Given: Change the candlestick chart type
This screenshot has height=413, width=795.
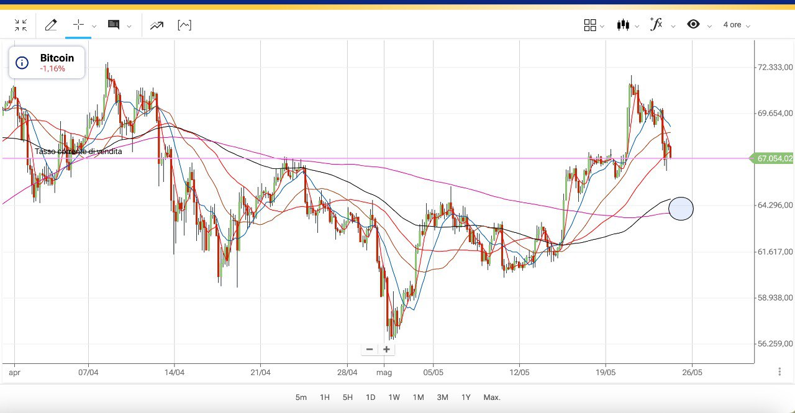Looking at the screenshot, I should [623, 25].
